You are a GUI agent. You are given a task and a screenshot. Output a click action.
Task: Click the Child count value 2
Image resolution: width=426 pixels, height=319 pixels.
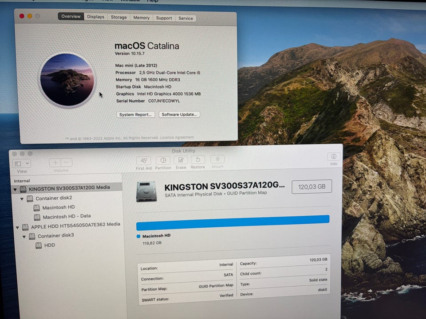coord(326,269)
